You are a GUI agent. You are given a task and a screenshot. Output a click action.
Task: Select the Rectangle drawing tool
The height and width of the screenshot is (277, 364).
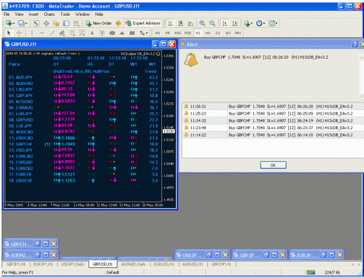[132, 33]
